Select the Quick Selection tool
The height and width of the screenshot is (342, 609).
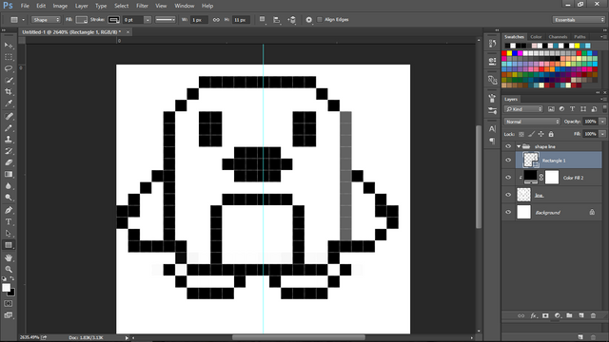(x=9, y=80)
